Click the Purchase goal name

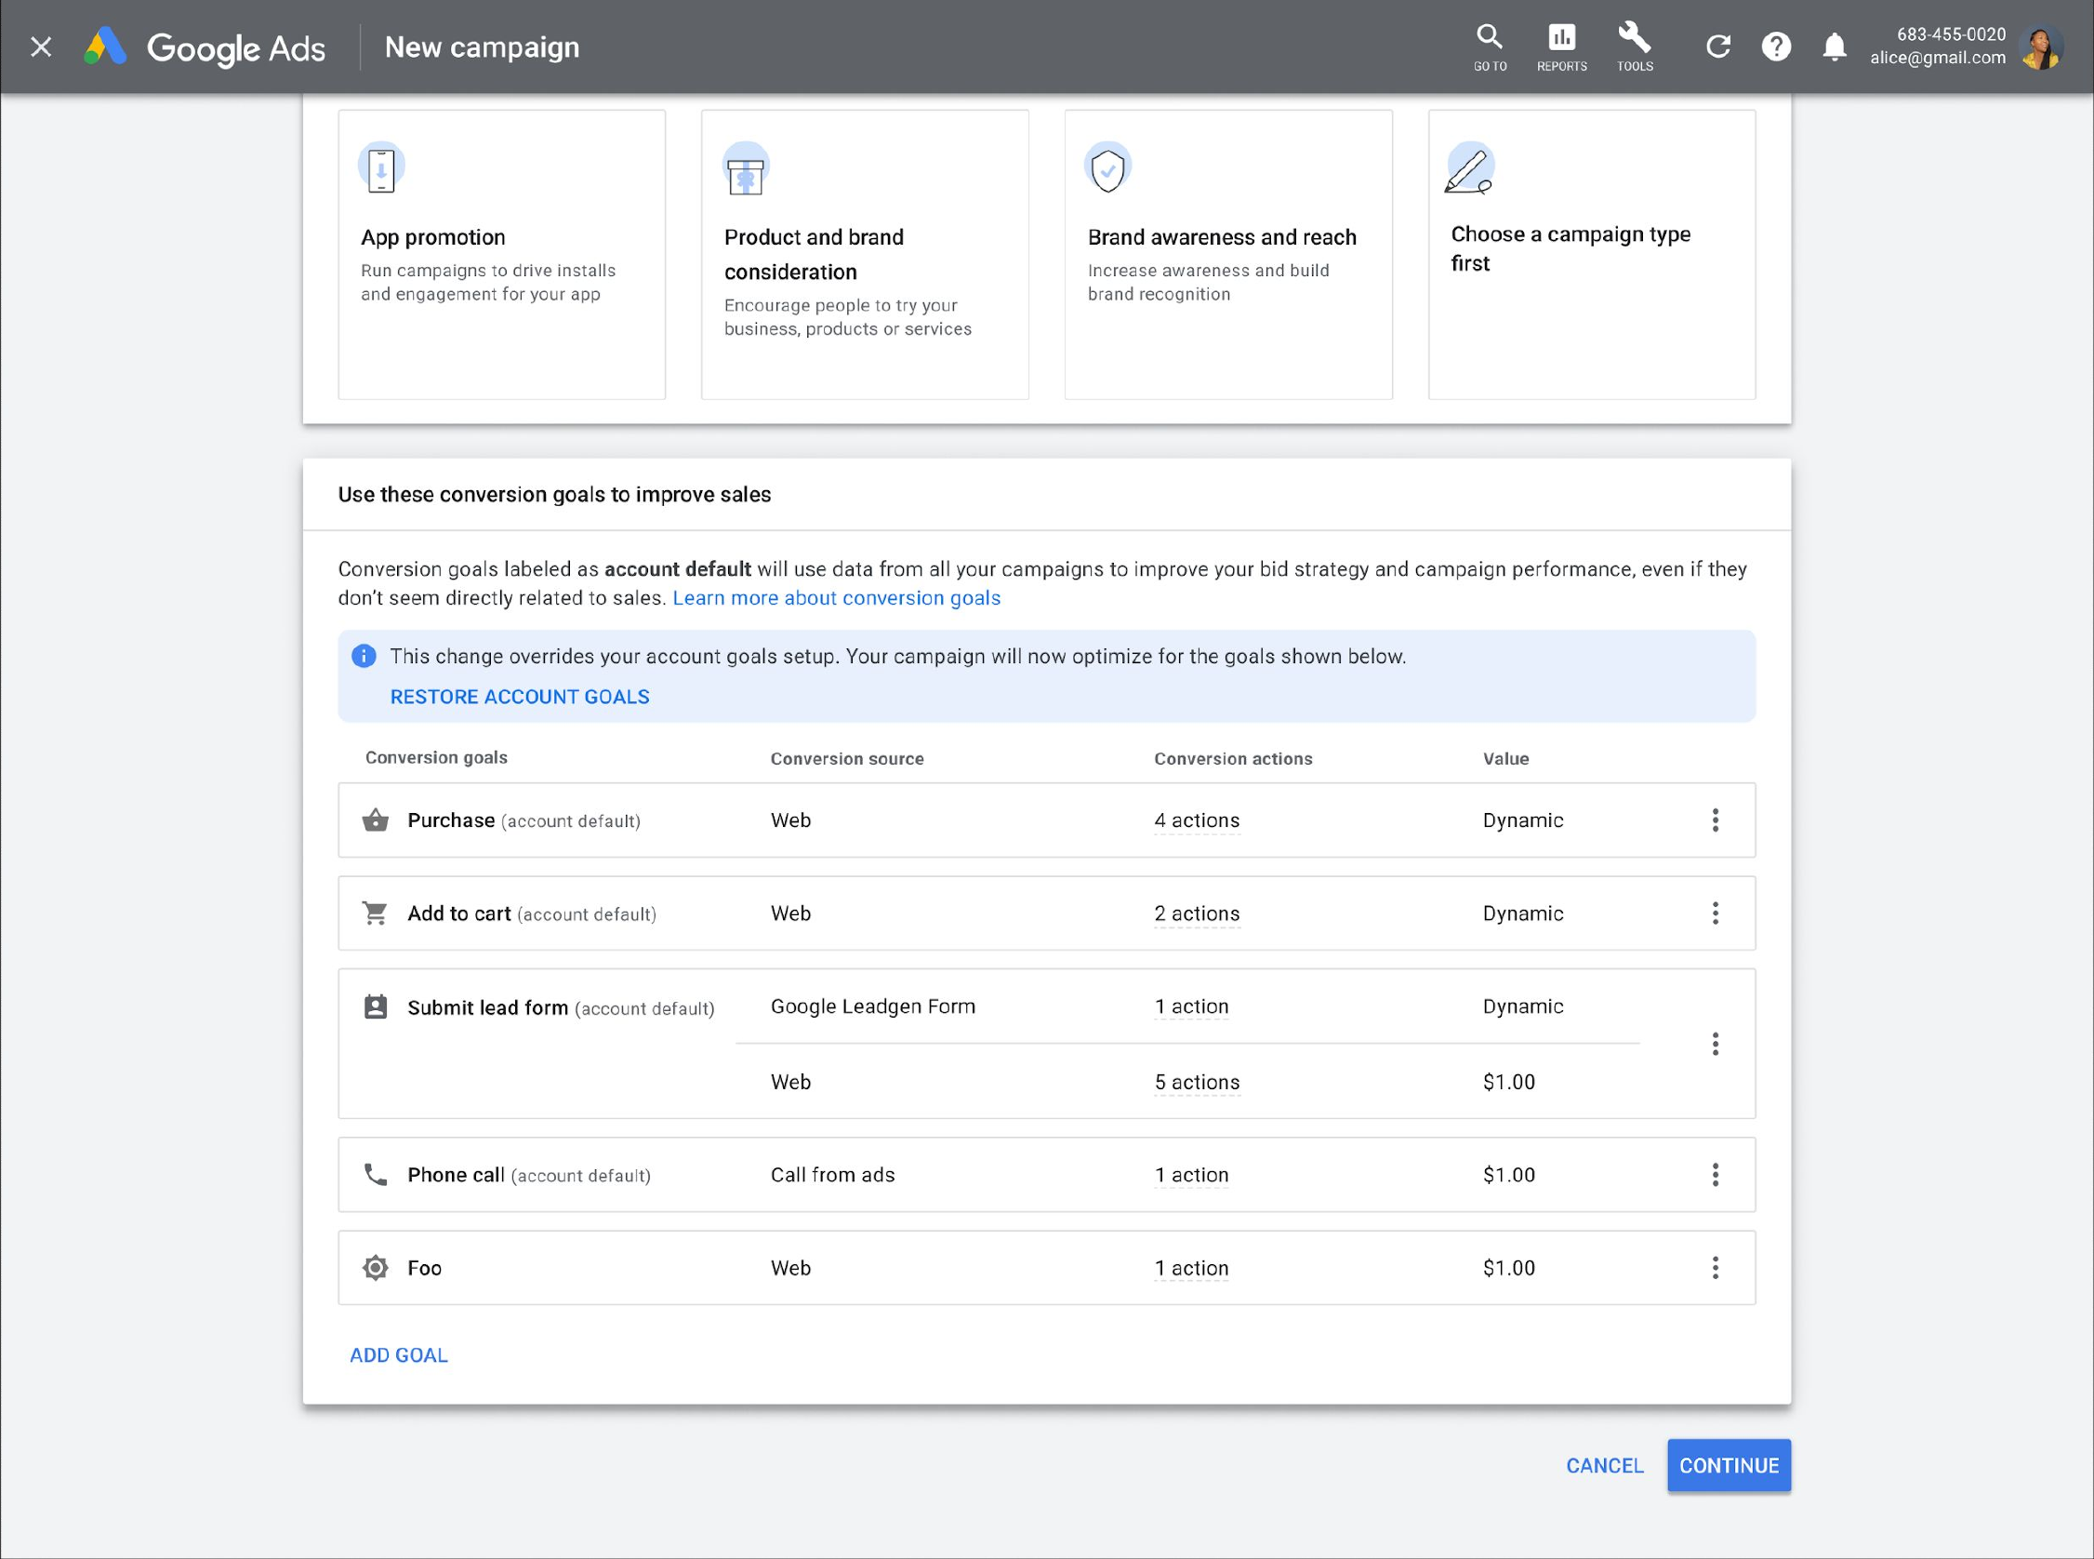point(451,820)
